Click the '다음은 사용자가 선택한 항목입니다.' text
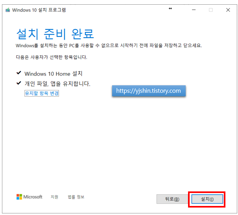The image size is (238, 215). click(x=52, y=57)
